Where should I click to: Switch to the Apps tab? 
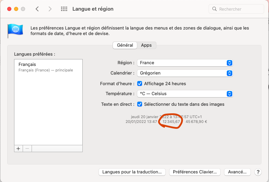point(147,45)
